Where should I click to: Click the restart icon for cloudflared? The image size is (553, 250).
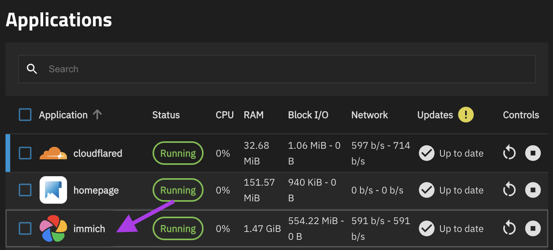click(x=509, y=153)
